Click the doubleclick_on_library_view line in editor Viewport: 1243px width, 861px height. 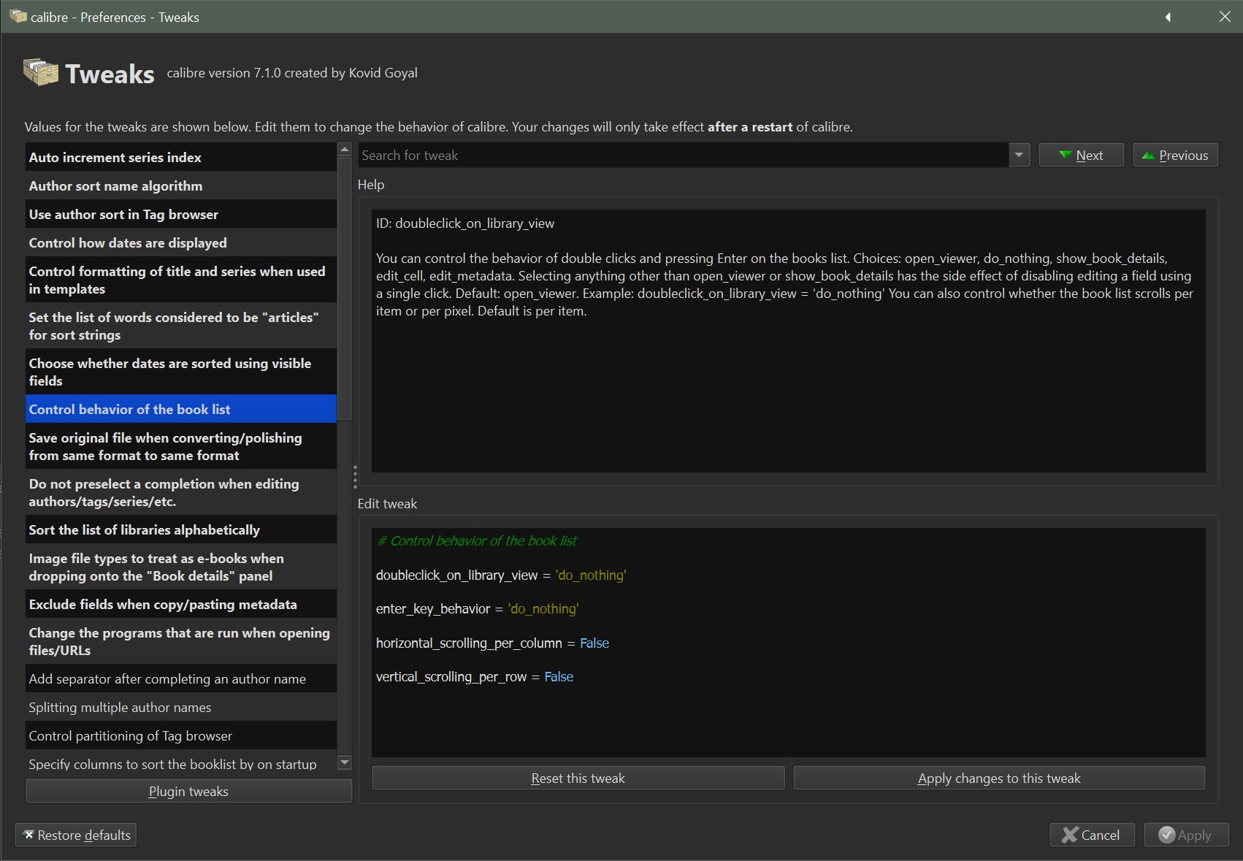tap(501, 575)
